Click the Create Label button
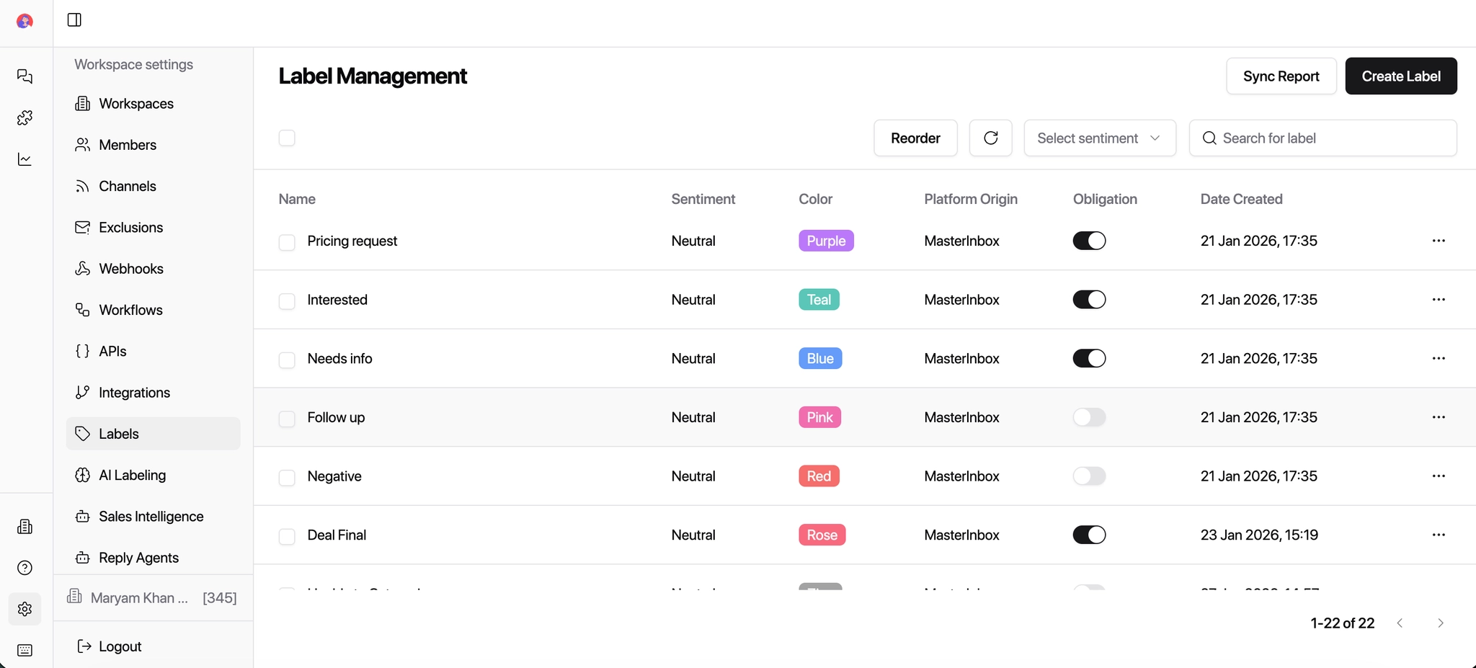 [x=1400, y=76]
